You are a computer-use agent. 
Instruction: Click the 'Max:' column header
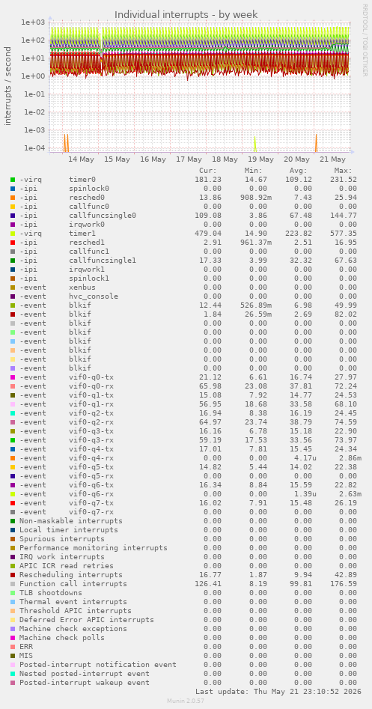point(343,171)
